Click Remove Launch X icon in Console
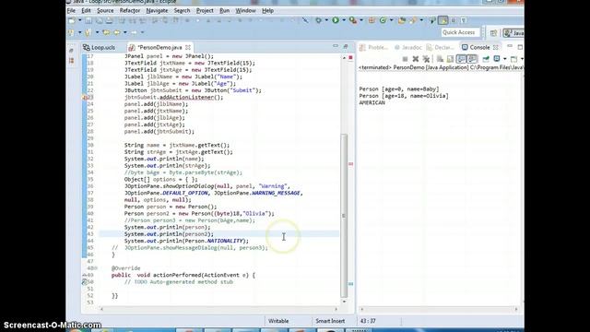The width and height of the screenshot is (590, 332). coord(416,59)
